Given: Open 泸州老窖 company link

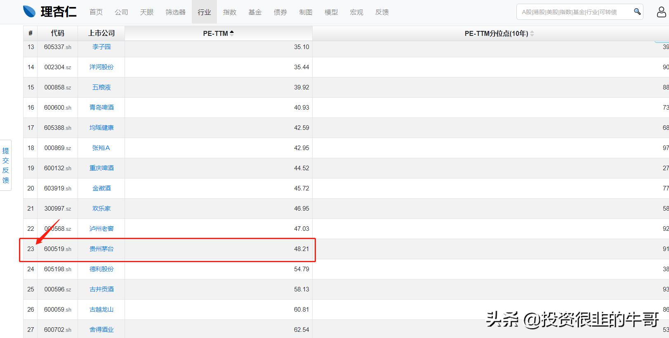Looking at the screenshot, I should point(101,229).
